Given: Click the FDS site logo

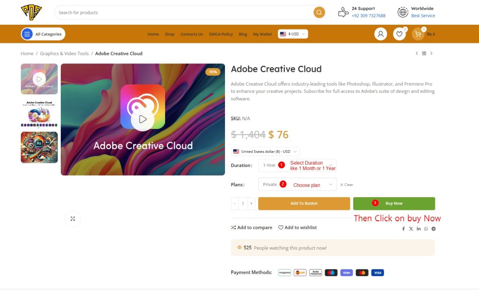Looking at the screenshot, I should click(x=31, y=13).
